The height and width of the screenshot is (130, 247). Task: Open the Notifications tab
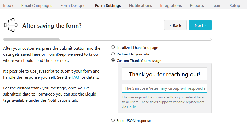(x=140, y=5)
